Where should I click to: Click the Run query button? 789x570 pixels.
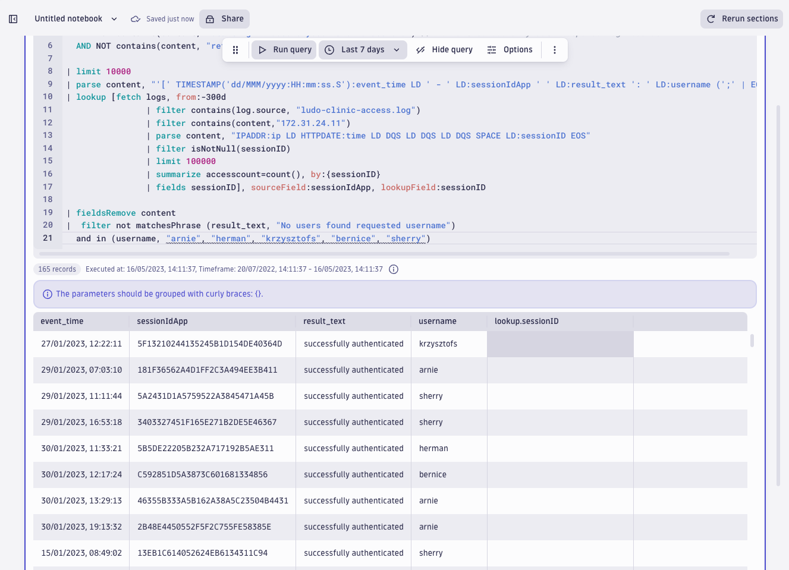pyautogui.click(x=284, y=50)
